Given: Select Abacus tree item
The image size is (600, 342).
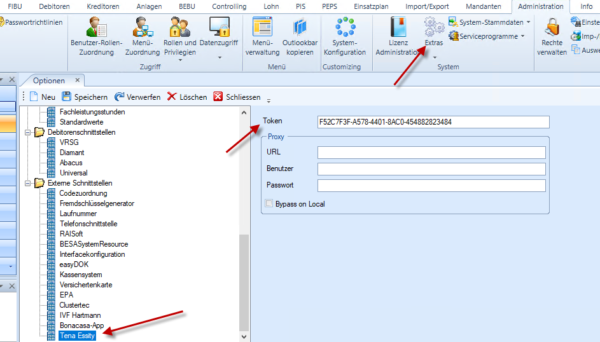Looking at the screenshot, I should coord(71,162).
